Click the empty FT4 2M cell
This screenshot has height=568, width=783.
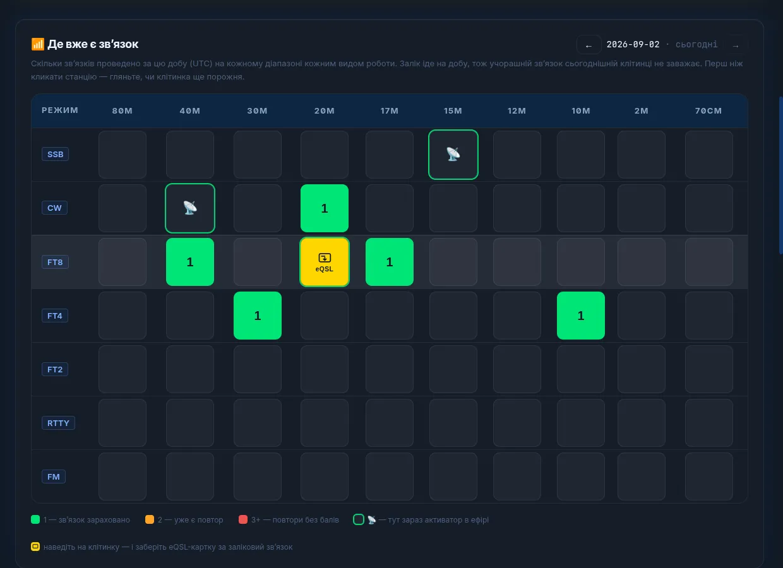coord(642,316)
